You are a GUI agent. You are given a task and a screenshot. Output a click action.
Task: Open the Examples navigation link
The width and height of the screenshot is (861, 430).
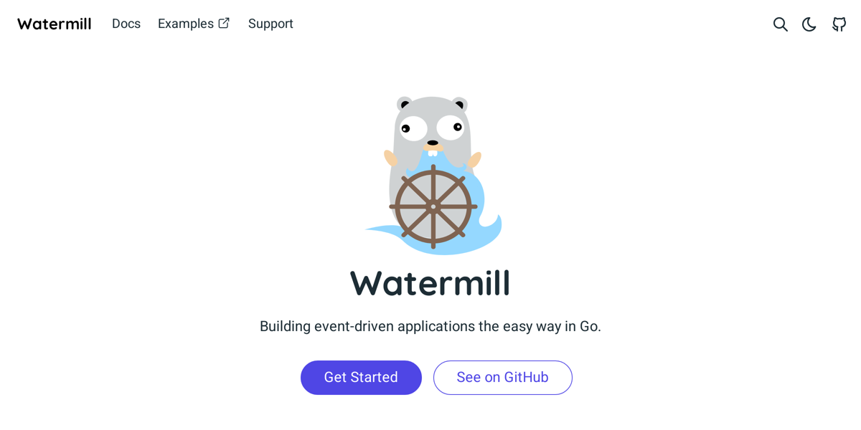click(186, 24)
